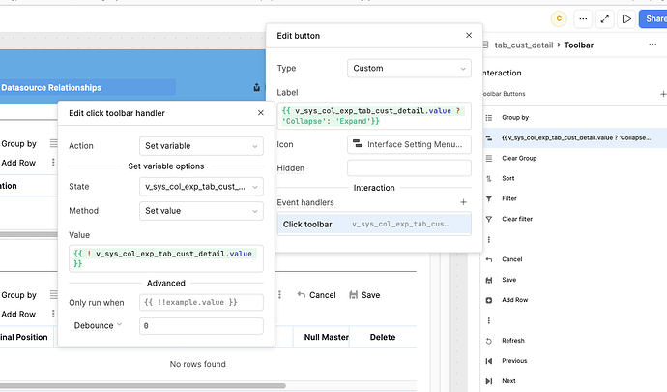The image size is (667, 392).
Task: Click the tab_cust_detail breadcrumb
Action: pyautogui.click(x=524, y=45)
